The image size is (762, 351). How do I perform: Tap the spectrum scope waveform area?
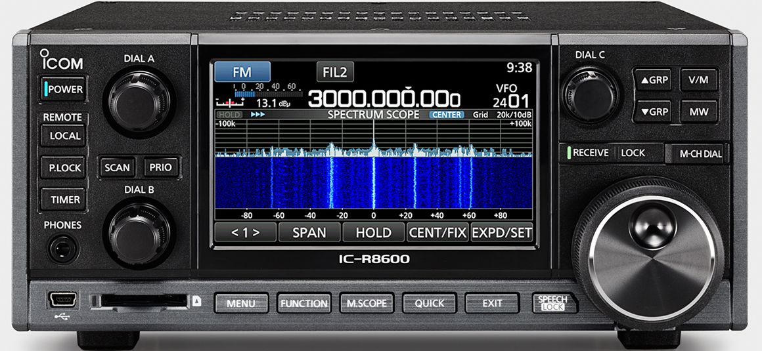[x=373, y=138]
